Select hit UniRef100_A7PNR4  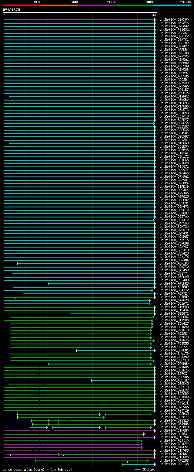point(174,50)
